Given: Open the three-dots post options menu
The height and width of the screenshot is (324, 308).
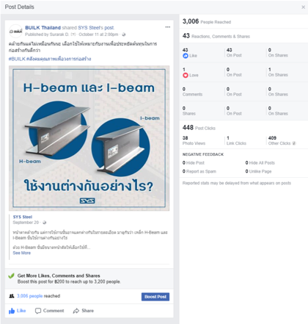Looking at the screenshot, I should coord(168,27).
